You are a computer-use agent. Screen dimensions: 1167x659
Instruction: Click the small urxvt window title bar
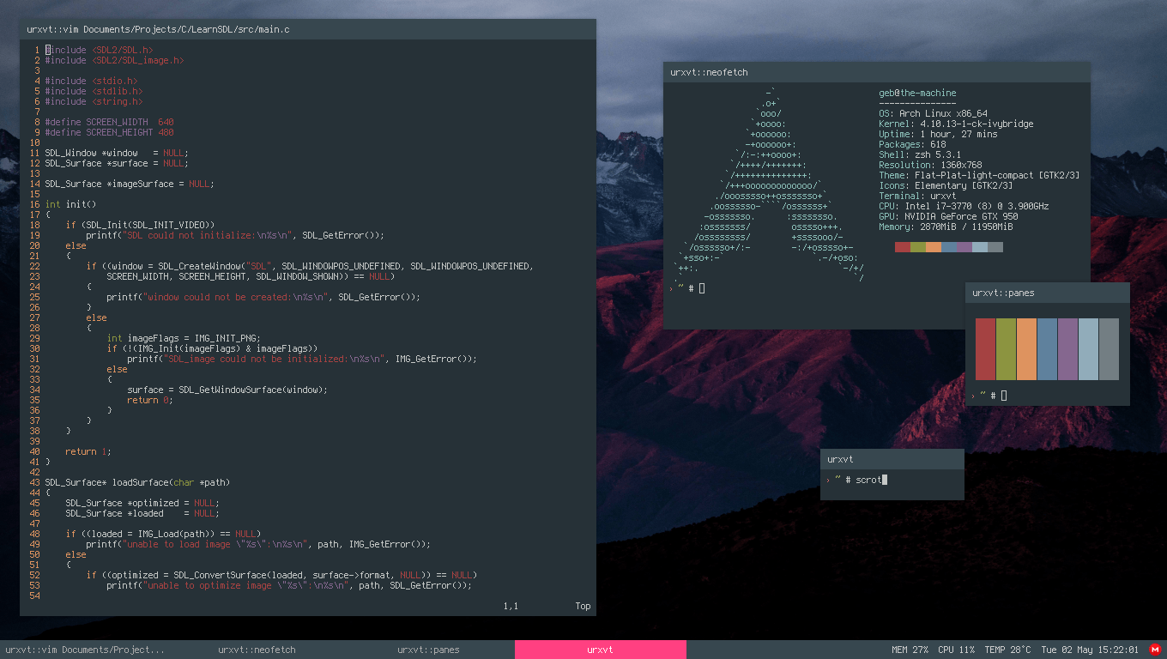point(892,459)
